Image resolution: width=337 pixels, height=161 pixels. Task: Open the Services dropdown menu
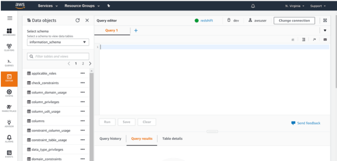point(48,6)
